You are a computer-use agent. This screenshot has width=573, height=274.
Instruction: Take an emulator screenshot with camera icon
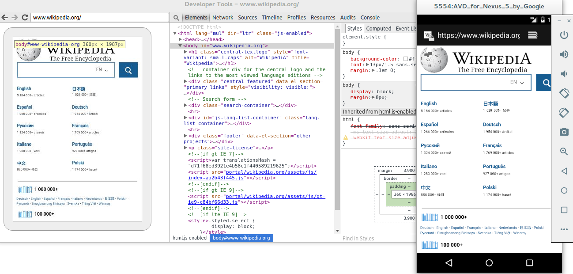click(564, 132)
